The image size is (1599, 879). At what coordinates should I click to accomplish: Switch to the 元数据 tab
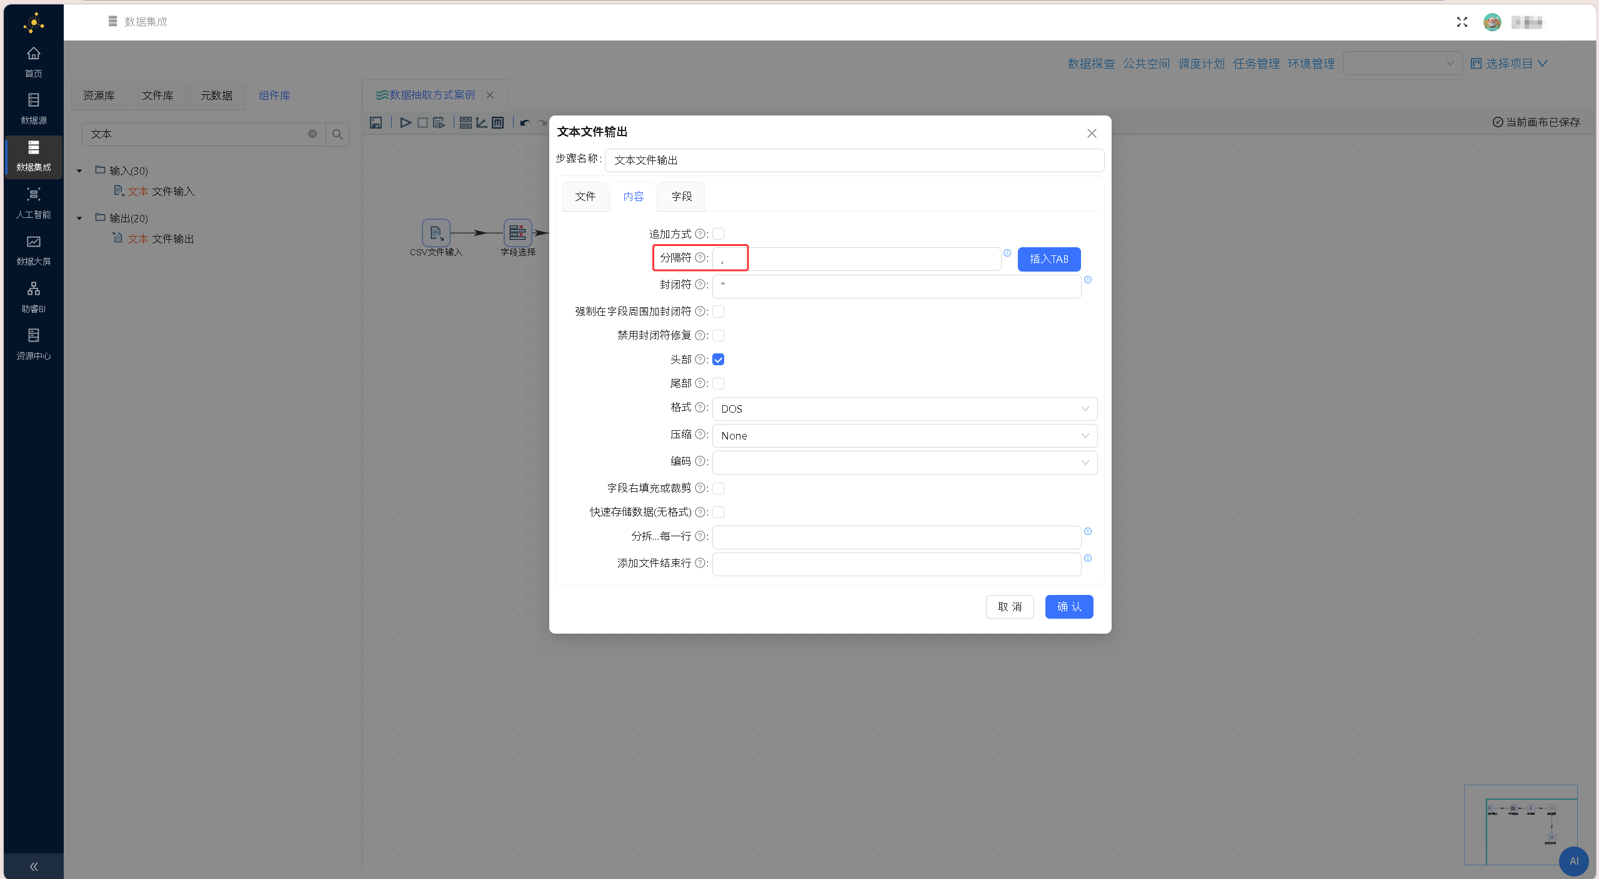[216, 96]
